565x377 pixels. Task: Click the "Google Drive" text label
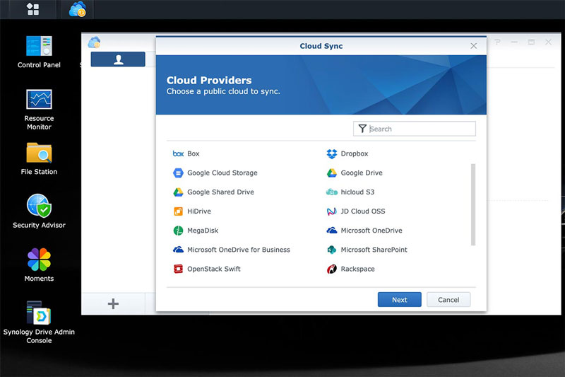pos(362,173)
